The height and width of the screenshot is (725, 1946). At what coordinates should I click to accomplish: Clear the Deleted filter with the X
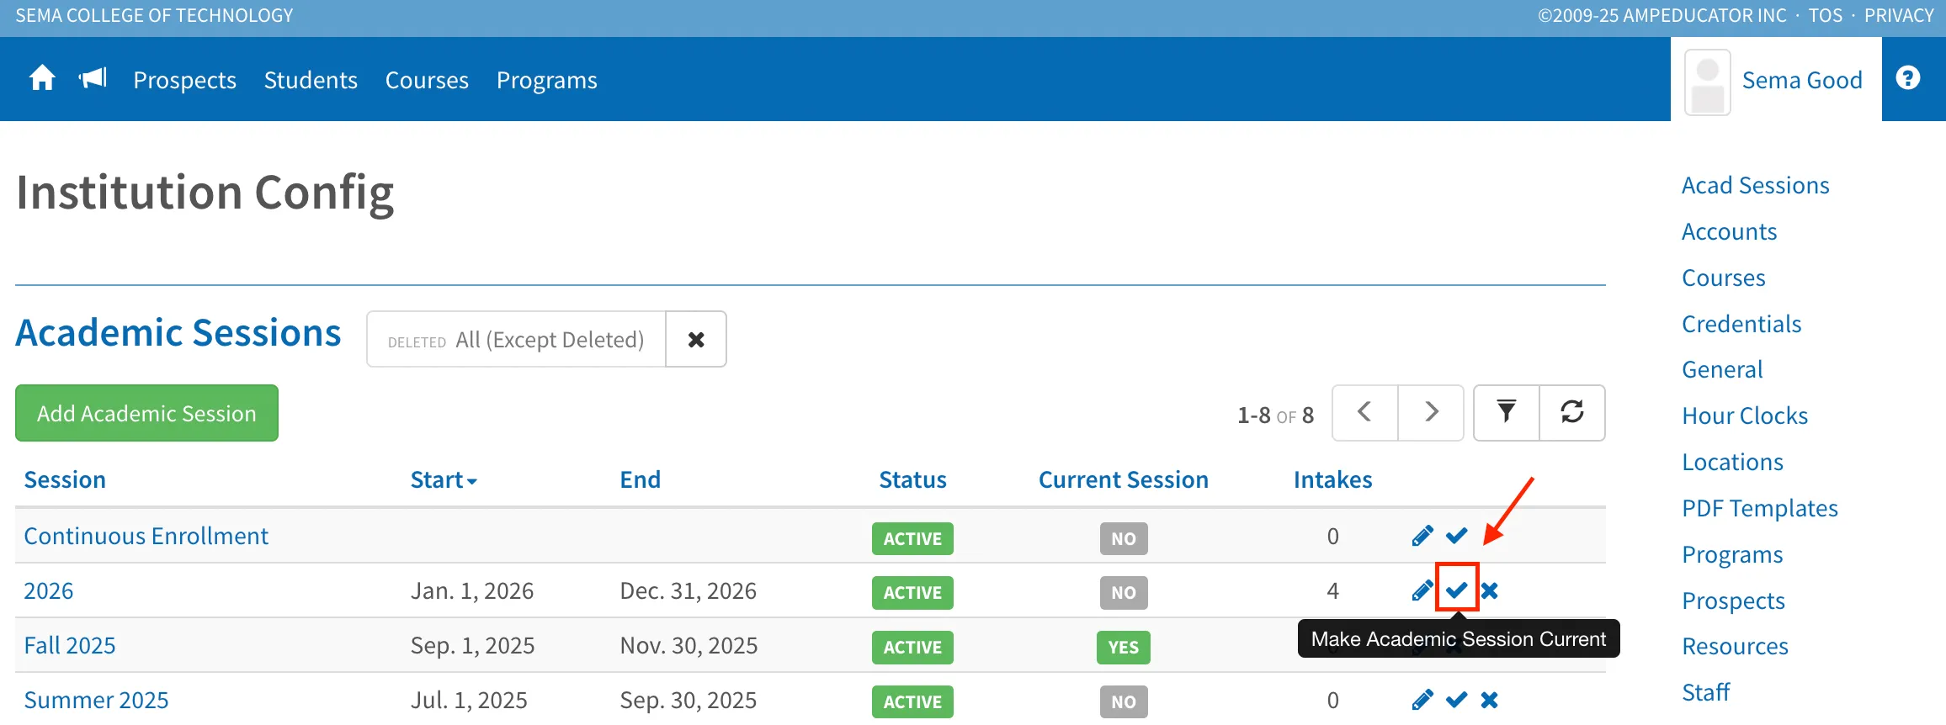pos(696,339)
